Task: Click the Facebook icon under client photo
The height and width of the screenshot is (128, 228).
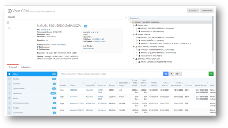Action: pos(8,28)
